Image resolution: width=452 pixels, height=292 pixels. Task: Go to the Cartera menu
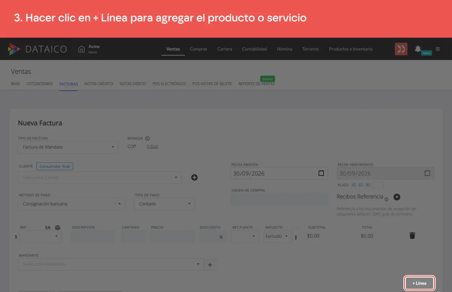[x=225, y=49]
